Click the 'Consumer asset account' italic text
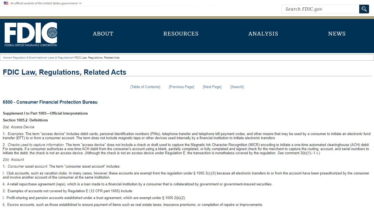Screen dimensions: 374x210 [28, 167]
